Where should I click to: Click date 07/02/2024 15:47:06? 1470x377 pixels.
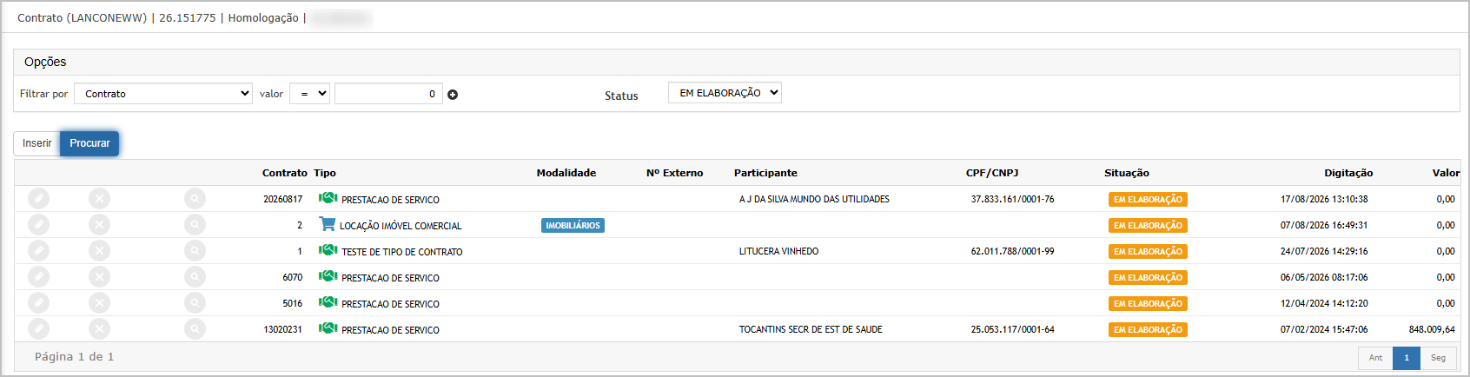pyautogui.click(x=1324, y=329)
